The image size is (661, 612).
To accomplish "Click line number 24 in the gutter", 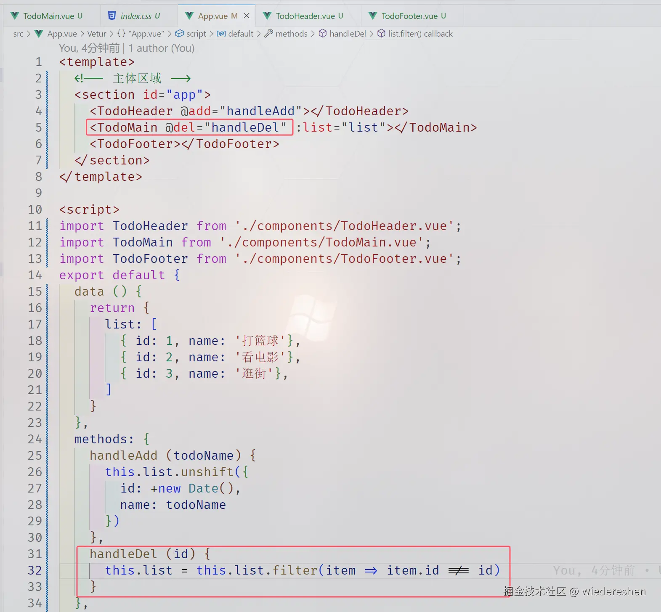I will tap(35, 439).
